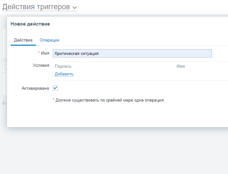Click the red asterisk before Имя label

(39, 53)
